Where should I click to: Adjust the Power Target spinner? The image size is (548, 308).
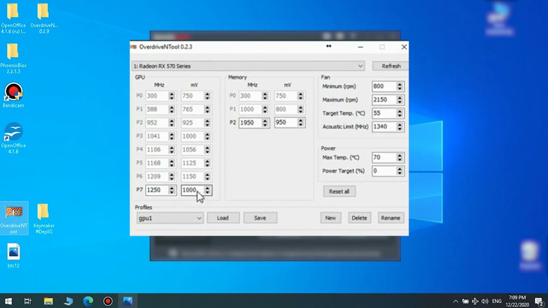pyautogui.click(x=399, y=171)
